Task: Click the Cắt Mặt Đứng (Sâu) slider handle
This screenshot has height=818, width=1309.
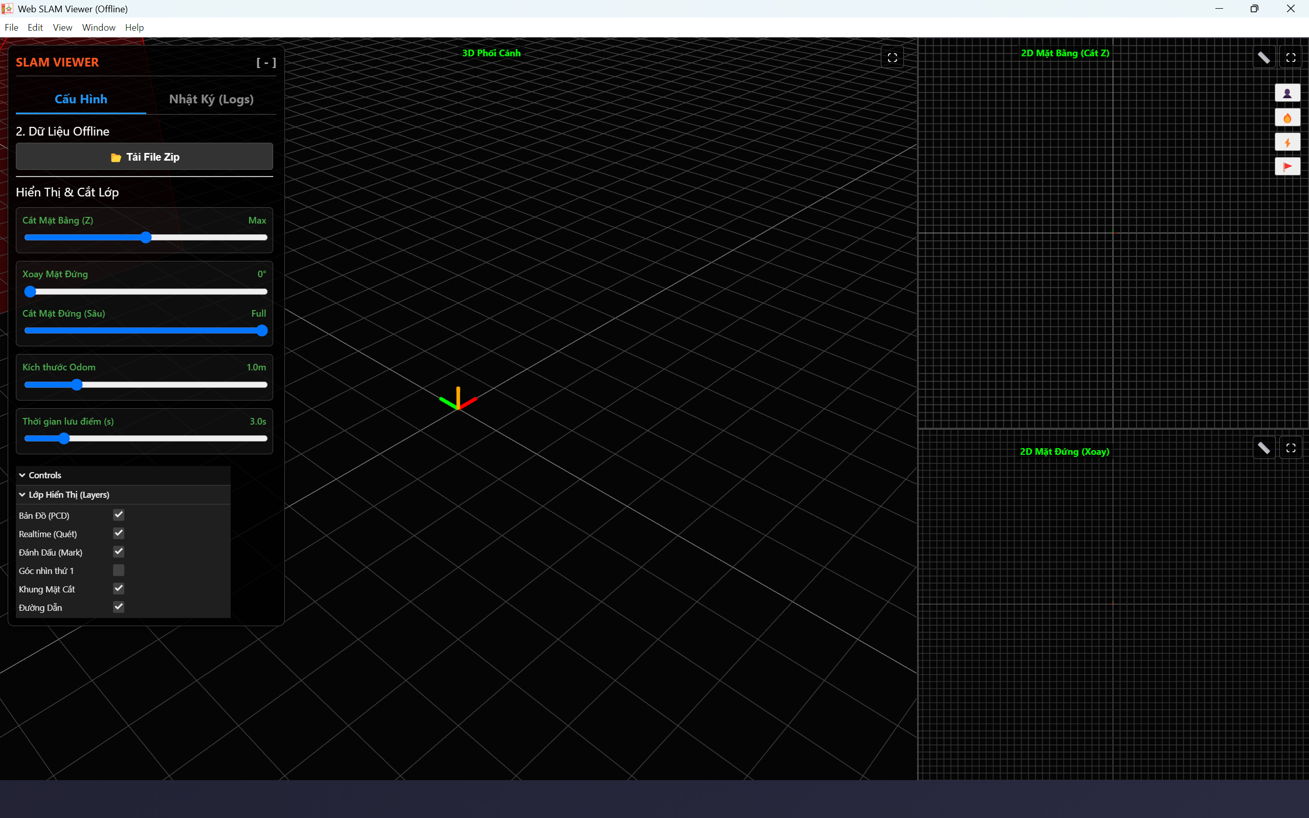Action: [262, 330]
